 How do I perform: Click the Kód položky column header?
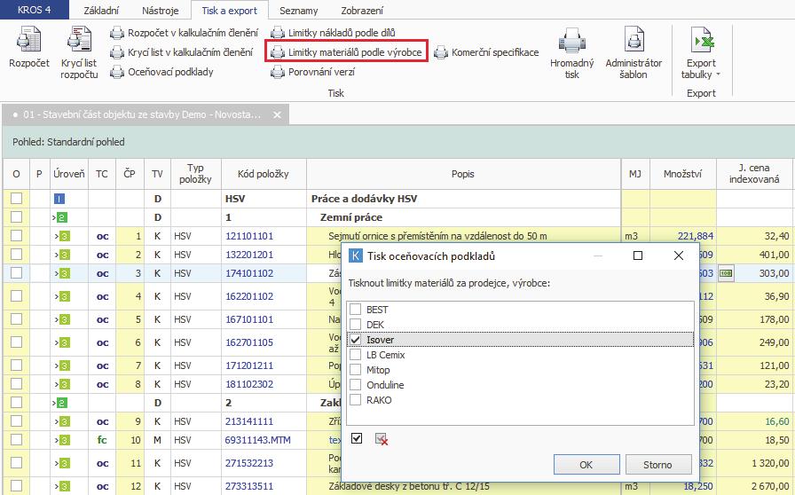(x=264, y=174)
